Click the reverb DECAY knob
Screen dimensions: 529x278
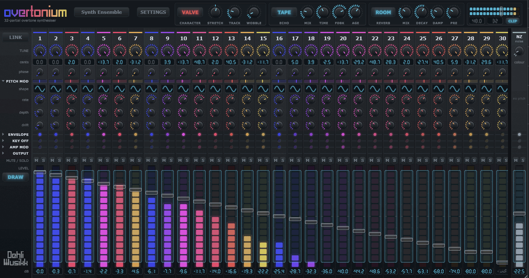pyautogui.click(x=422, y=13)
